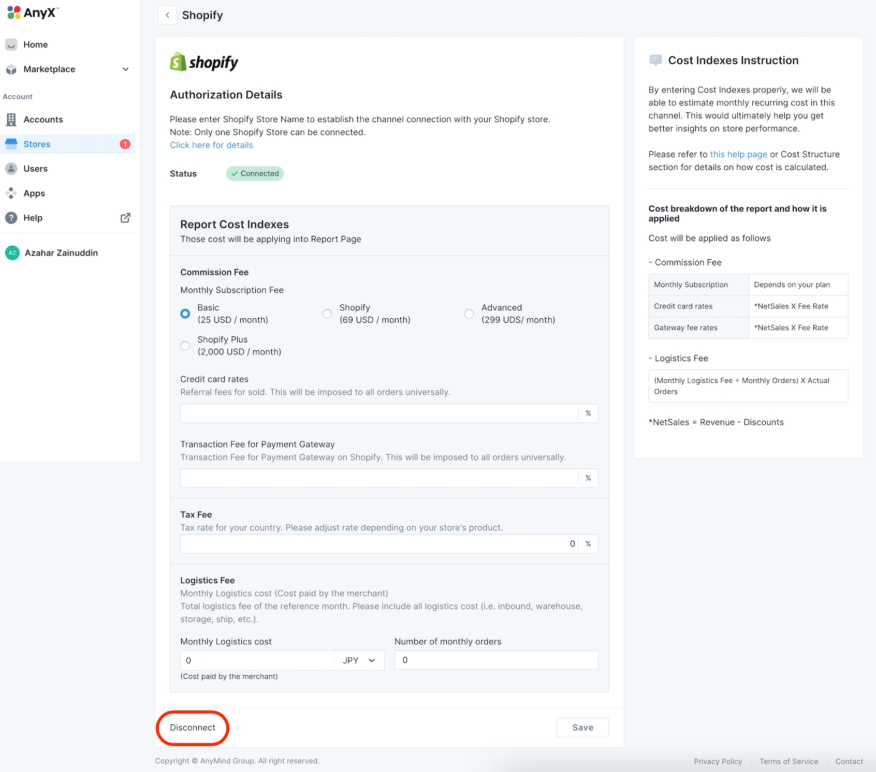The image size is (876, 772).
Task: Click the Users person icon
Action: 11,169
